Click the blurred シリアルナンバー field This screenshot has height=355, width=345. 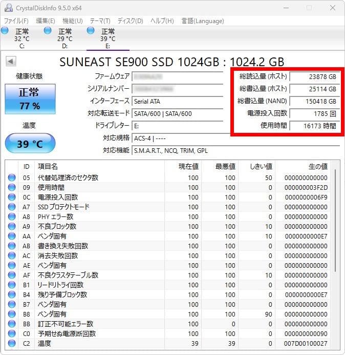click(178, 89)
